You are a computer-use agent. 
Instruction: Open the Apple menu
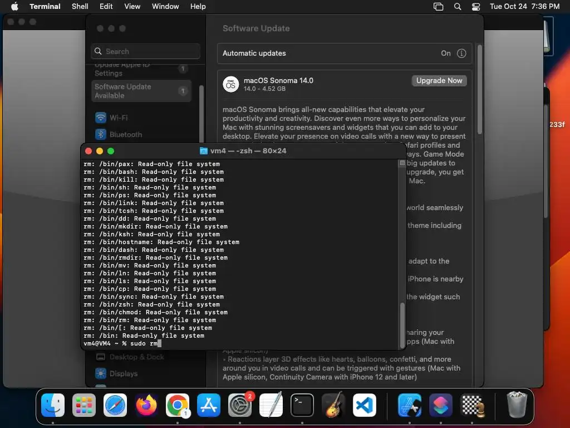coord(14,6)
